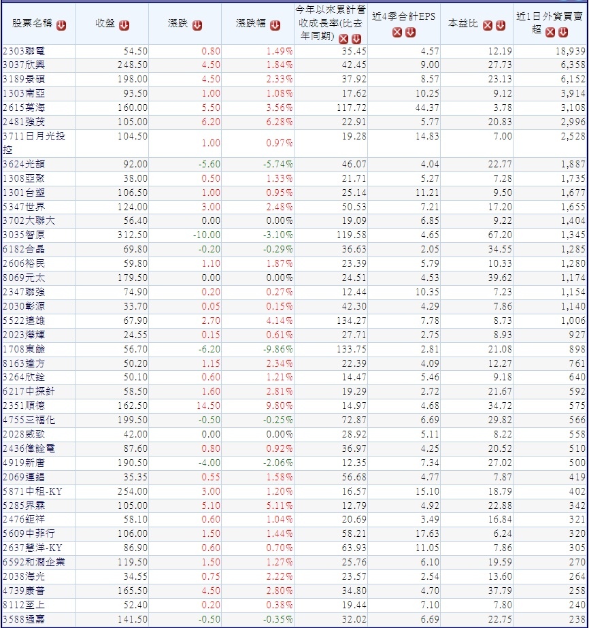Select stock 5871中租-KY
Image resolution: width=589 pixels, height=628 pixels.
tap(33, 491)
